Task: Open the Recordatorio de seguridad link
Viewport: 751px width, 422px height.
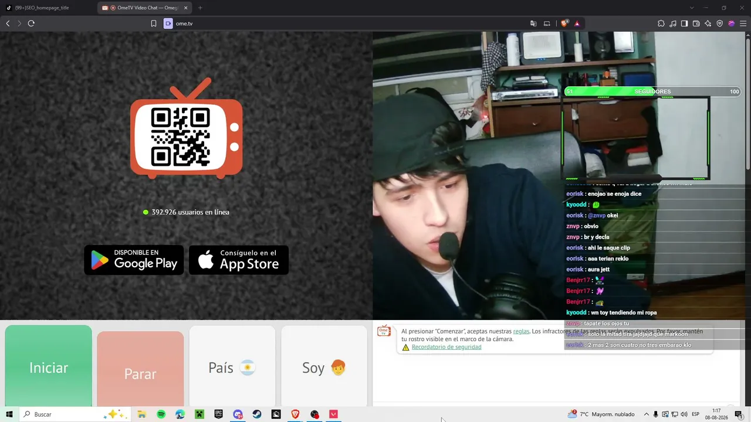Action: click(446, 347)
